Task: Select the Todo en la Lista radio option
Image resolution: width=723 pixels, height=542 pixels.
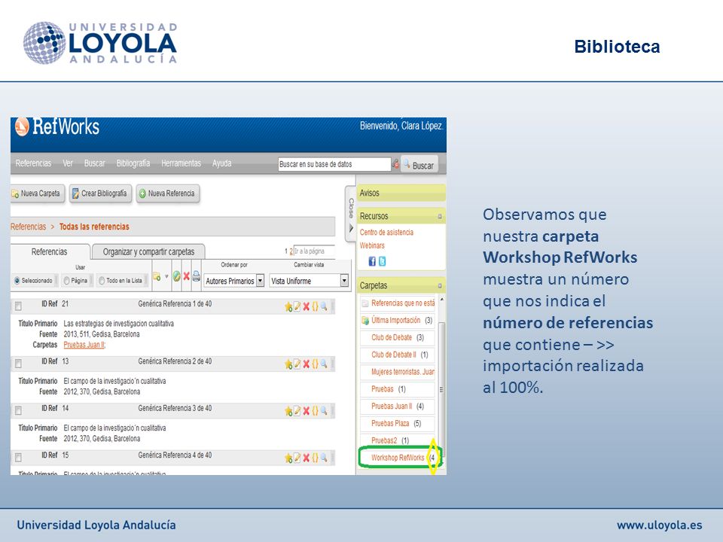Action: 102,280
